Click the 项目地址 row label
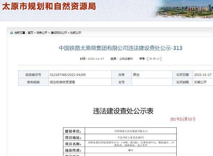This screenshot has width=213, height=156. point(74,137)
